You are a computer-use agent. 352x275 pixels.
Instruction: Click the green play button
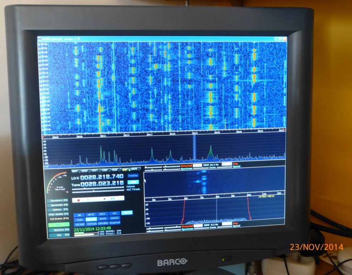click(88, 199)
